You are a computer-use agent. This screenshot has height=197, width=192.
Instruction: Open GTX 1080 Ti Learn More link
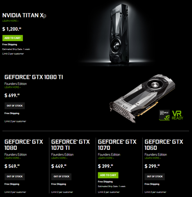pyautogui.click(x=12, y=87)
